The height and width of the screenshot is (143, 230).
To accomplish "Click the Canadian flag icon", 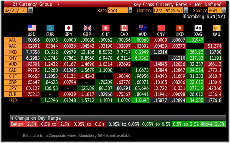I will pos(124,28).
